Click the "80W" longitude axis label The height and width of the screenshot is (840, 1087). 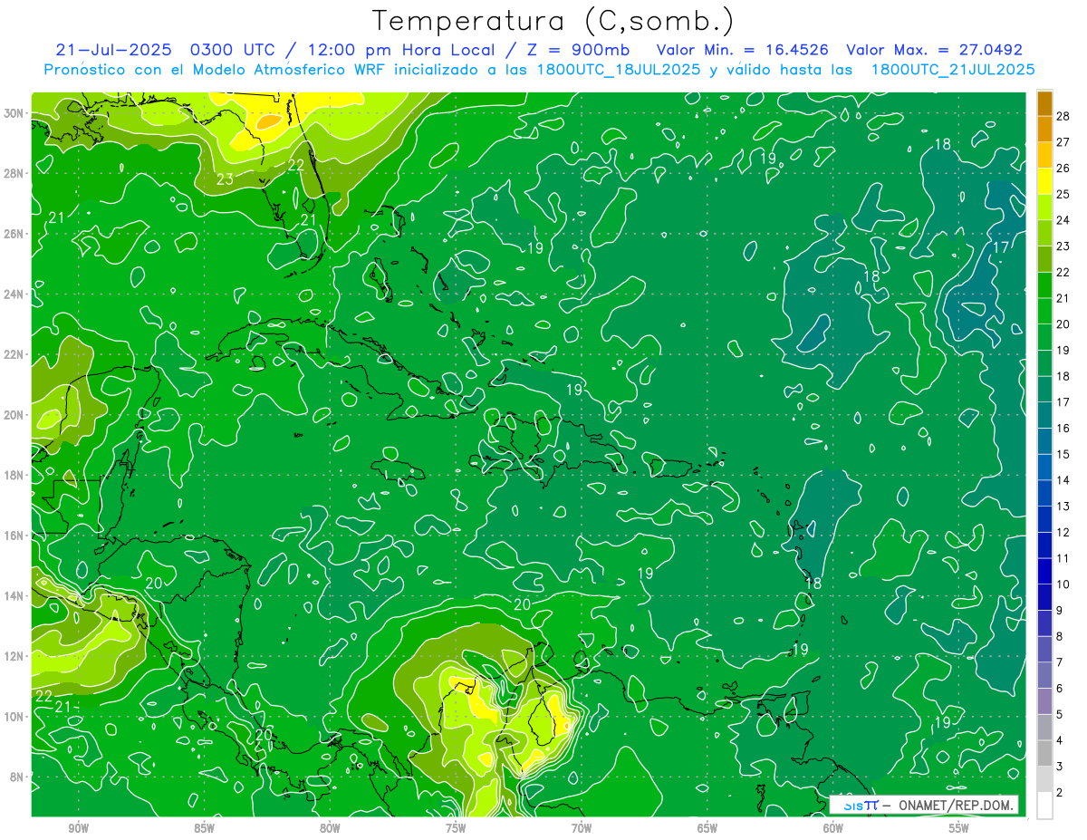[330, 828]
